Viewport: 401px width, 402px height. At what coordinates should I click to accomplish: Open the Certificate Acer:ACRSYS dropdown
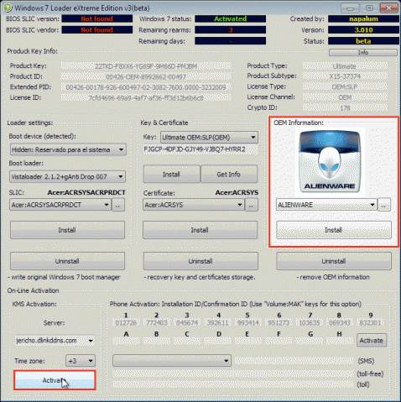tap(194, 205)
